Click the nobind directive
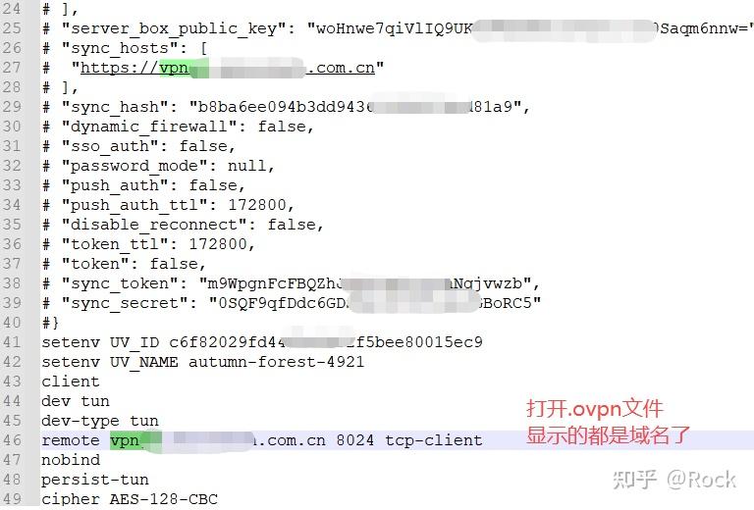 click(71, 460)
